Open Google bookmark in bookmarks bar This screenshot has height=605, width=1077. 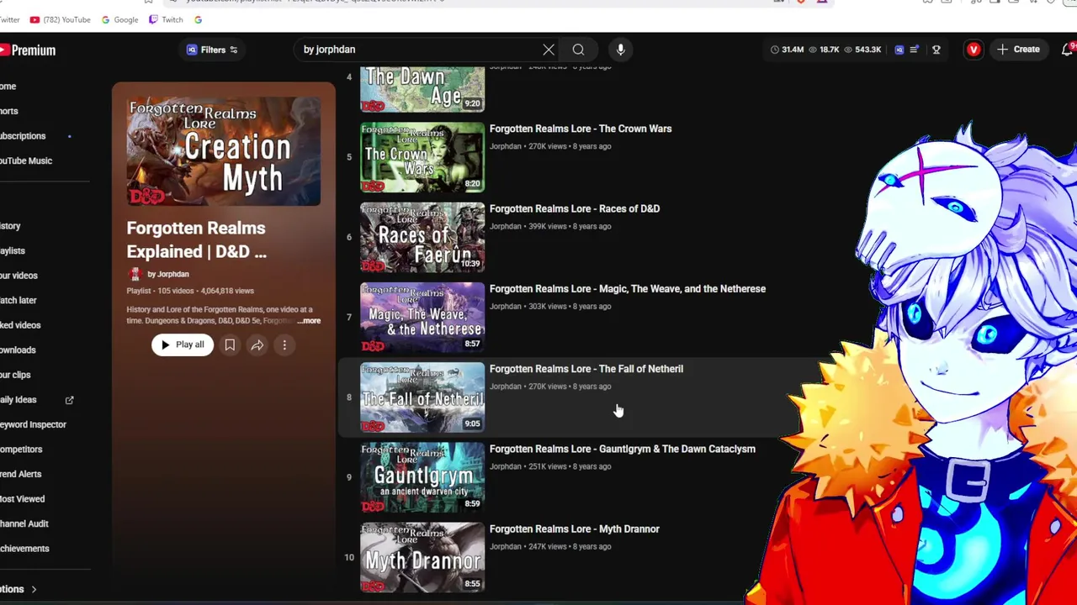click(x=119, y=19)
